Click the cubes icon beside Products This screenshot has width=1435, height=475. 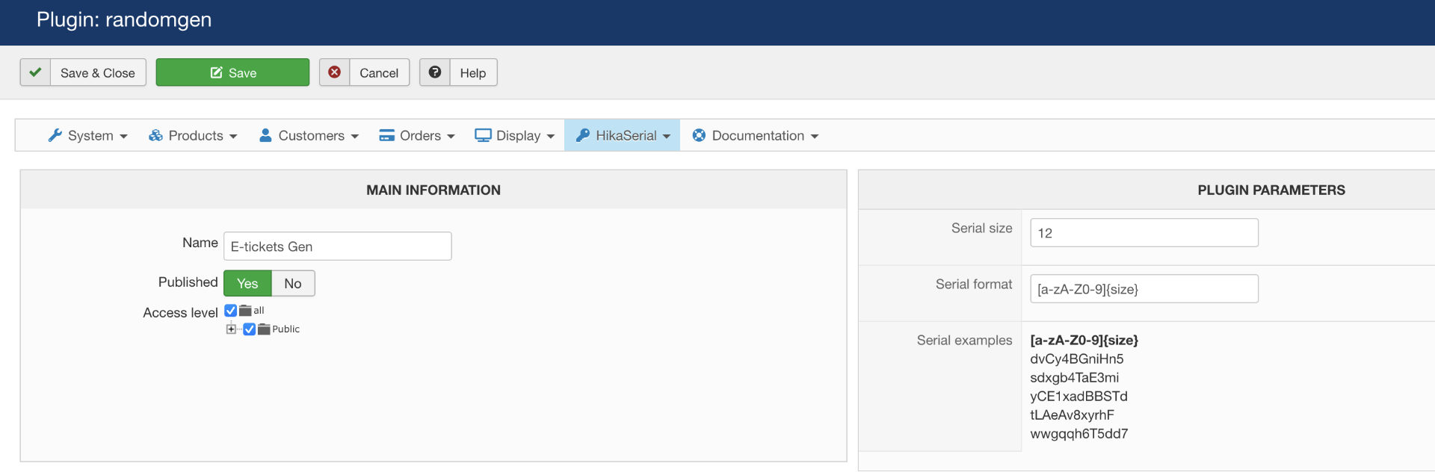pyautogui.click(x=155, y=135)
